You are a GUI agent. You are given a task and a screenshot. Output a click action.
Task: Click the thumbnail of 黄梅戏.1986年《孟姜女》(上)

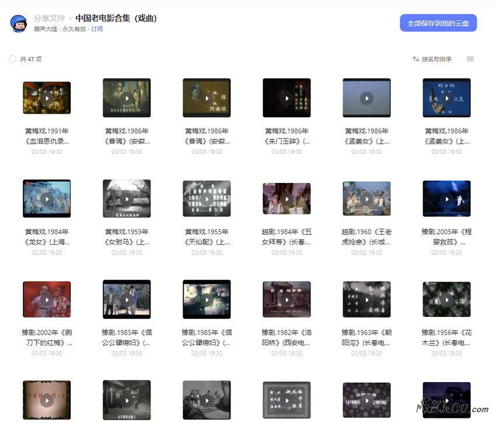click(366, 97)
